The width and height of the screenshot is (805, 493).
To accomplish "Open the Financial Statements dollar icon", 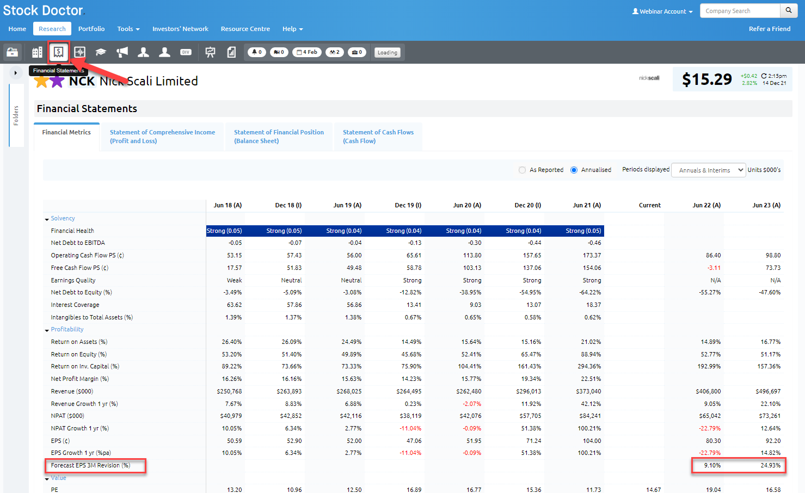I will [x=58, y=52].
